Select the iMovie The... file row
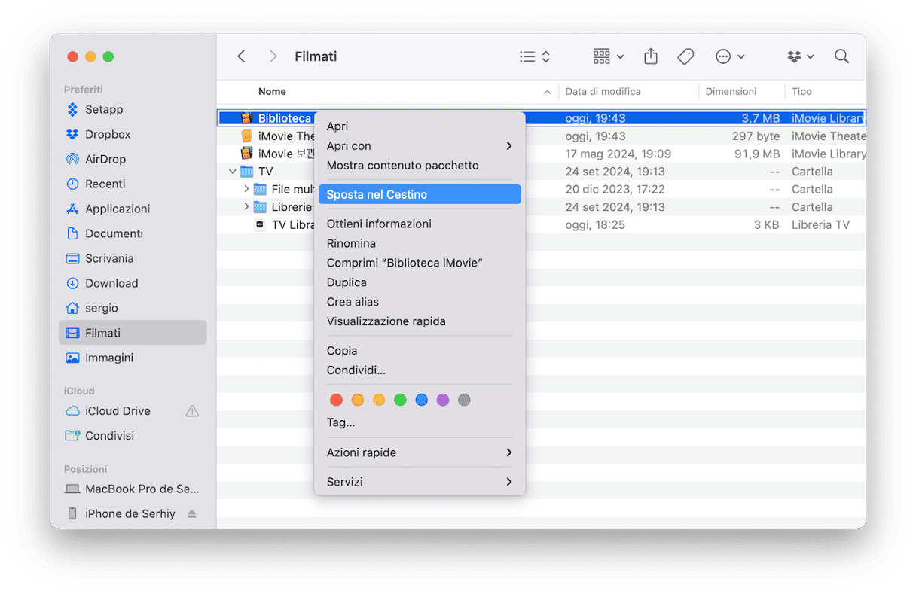The height and width of the screenshot is (594, 916). (x=542, y=136)
